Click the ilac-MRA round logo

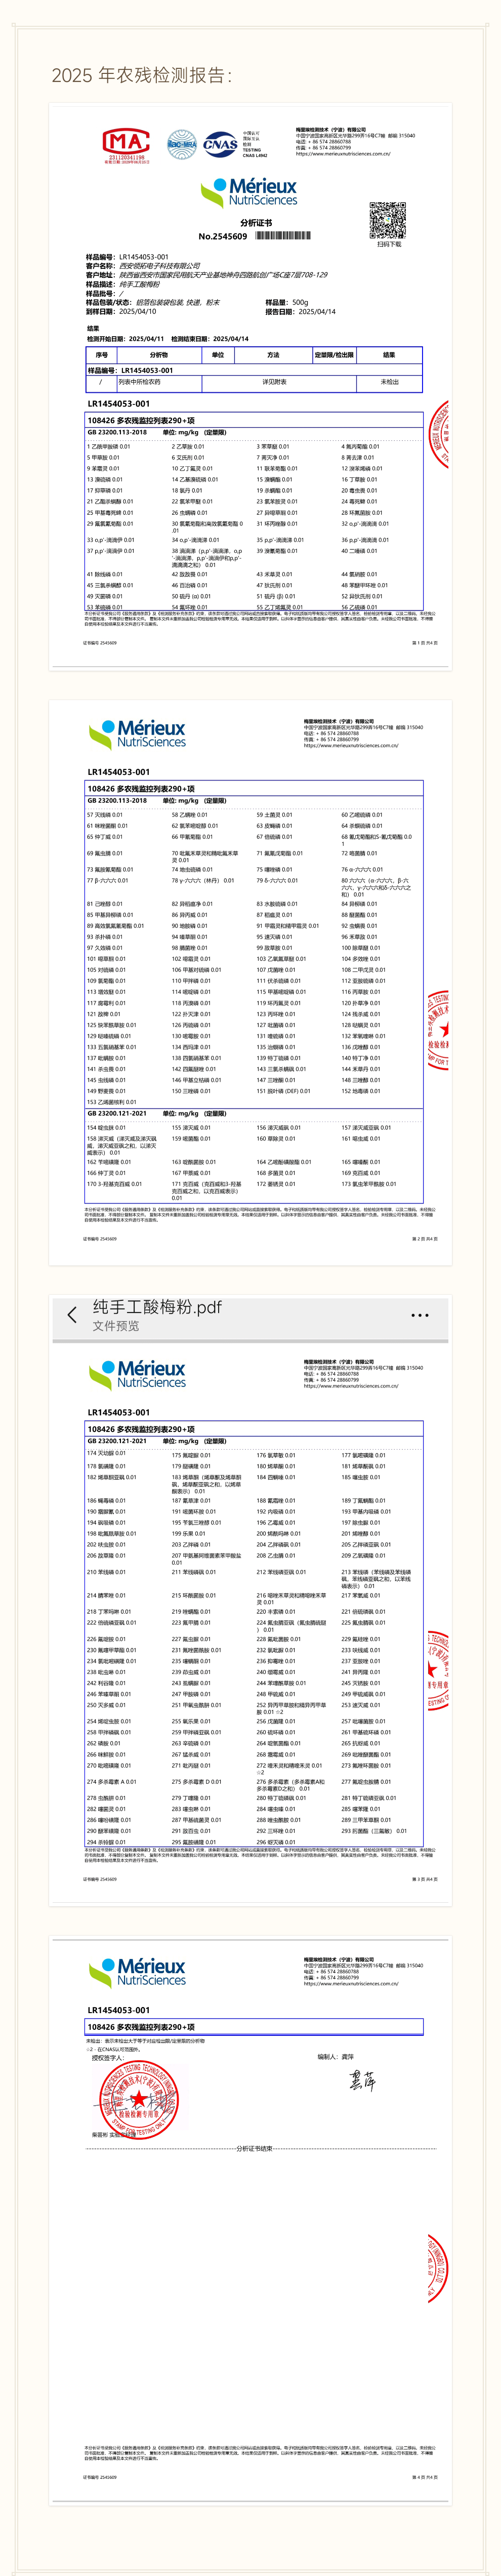[x=182, y=144]
